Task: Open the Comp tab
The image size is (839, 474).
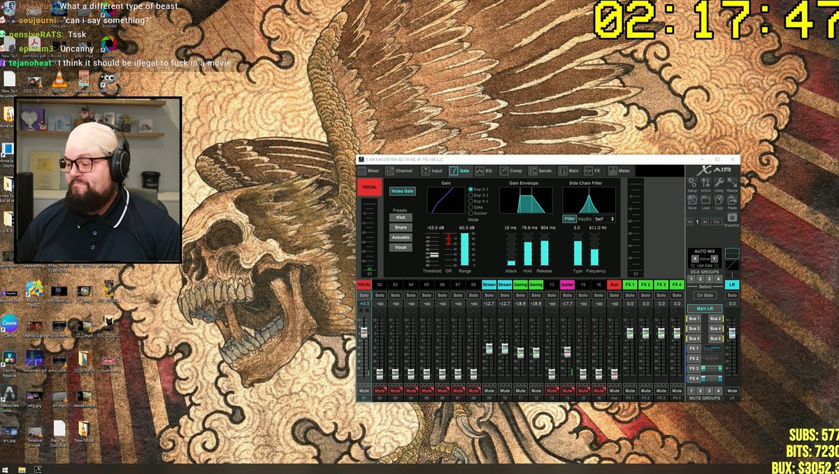Action: click(512, 171)
